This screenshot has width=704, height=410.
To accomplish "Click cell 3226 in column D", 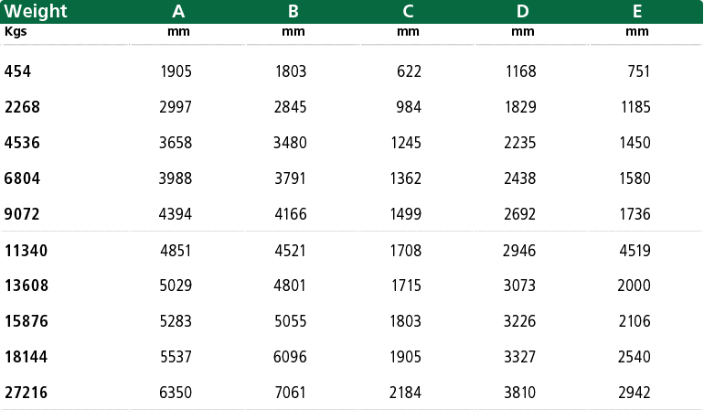I will 519,321.
